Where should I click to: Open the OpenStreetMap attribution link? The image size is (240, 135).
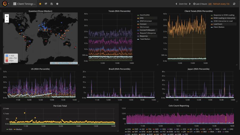pos(64,63)
